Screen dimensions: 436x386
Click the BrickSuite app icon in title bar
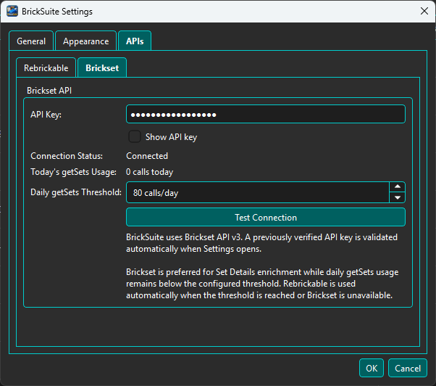click(x=12, y=12)
